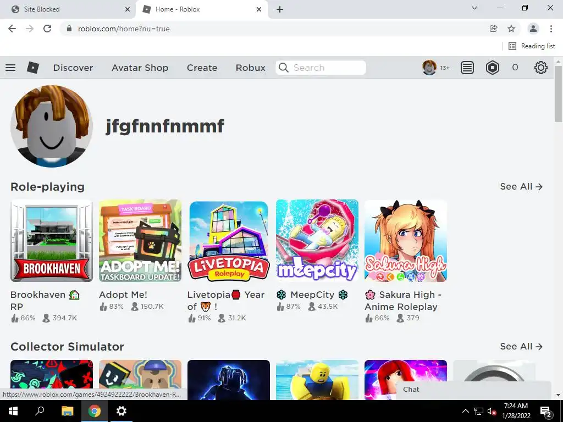Show hidden system tray icons
This screenshot has height=422, width=563.
point(465,411)
